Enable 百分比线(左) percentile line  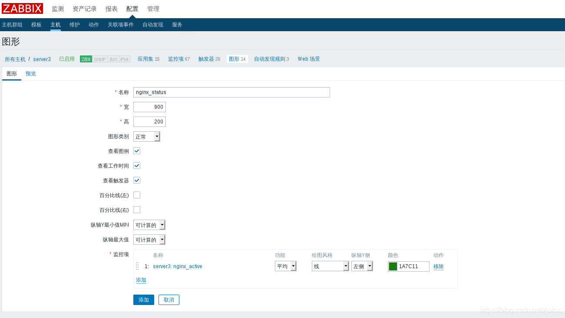tap(136, 195)
